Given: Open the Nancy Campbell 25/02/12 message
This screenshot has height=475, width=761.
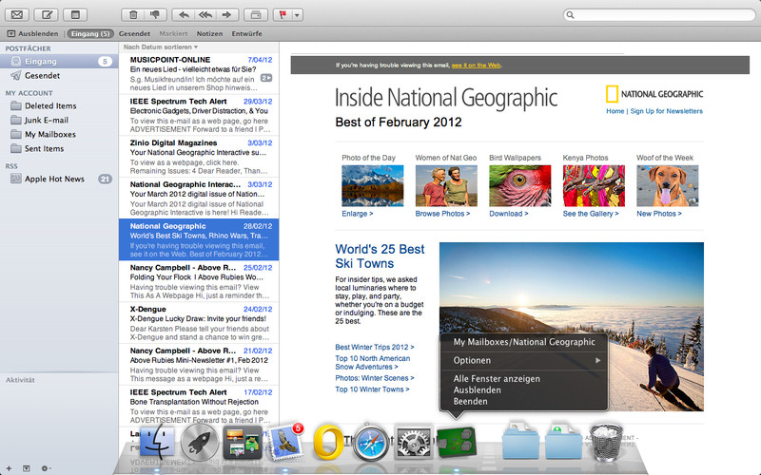Looking at the screenshot, I should point(199,281).
